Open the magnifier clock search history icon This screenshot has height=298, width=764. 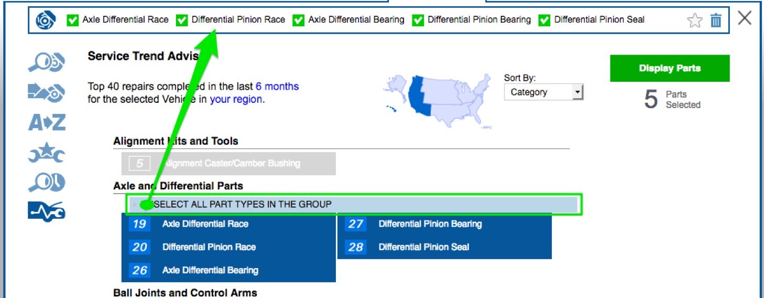(x=46, y=183)
